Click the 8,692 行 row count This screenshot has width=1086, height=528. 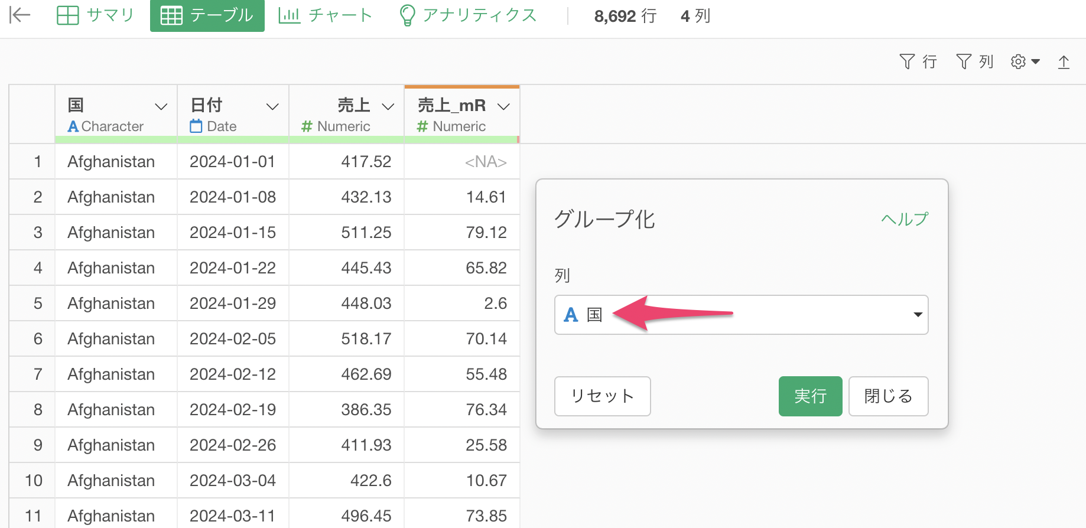tap(625, 16)
